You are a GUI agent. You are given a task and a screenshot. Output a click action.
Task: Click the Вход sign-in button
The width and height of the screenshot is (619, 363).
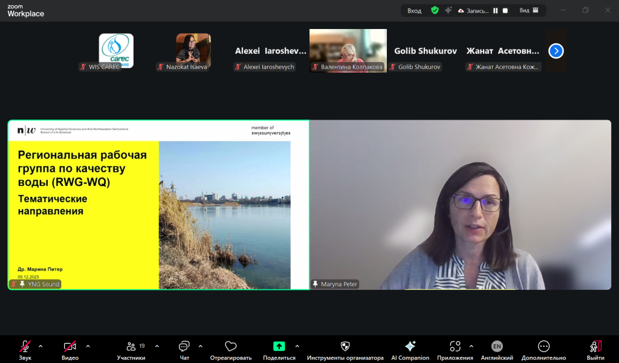[x=414, y=10]
